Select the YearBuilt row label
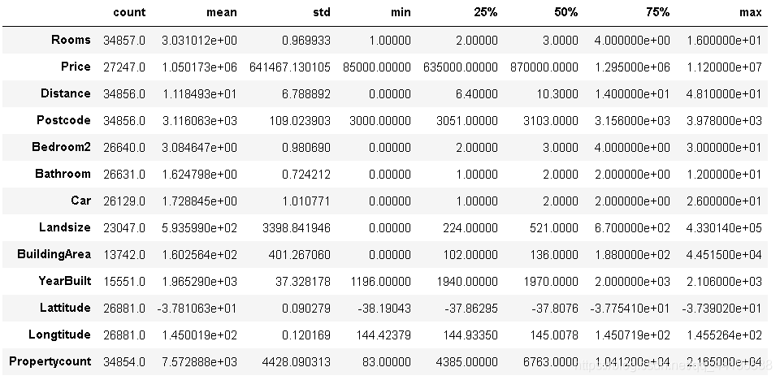 pyautogui.click(x=65, y=281)
